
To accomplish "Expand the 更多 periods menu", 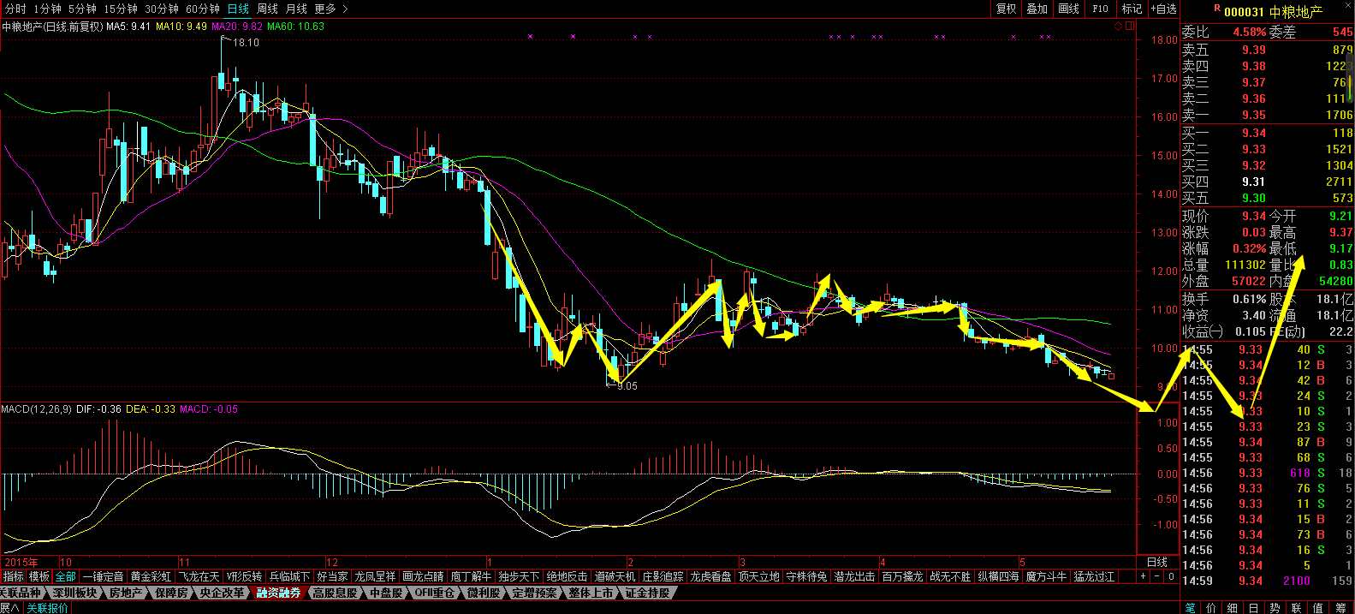I will (x=330, y=9).
